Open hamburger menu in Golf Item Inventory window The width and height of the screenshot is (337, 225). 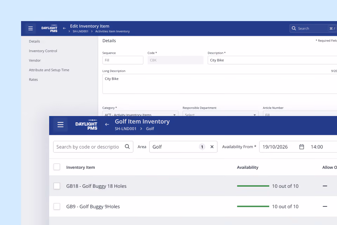(x=60, y=124)
